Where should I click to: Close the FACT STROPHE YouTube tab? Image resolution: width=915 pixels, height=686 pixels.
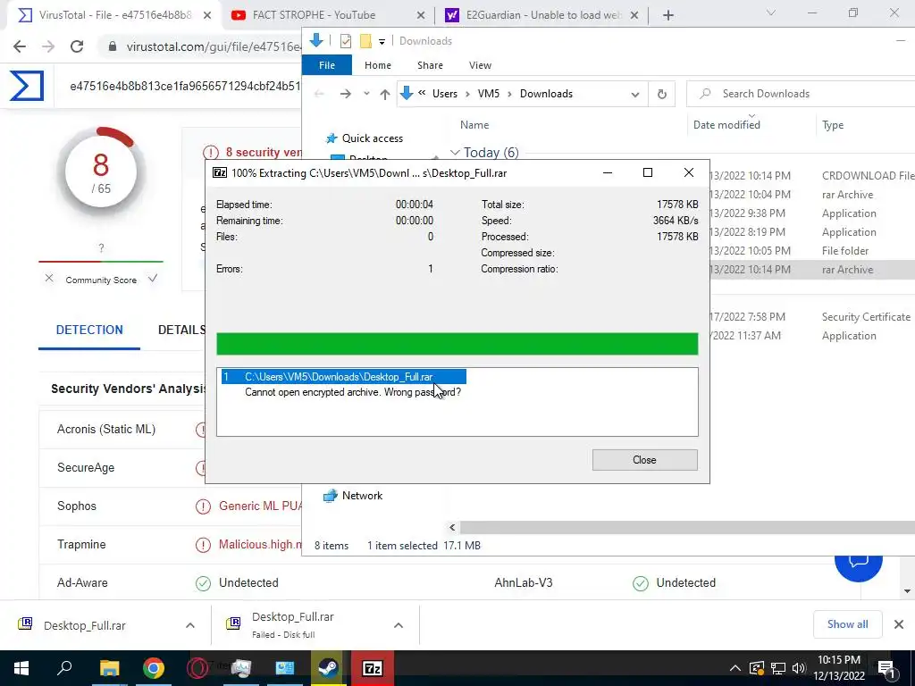click(x=422, y=15)
